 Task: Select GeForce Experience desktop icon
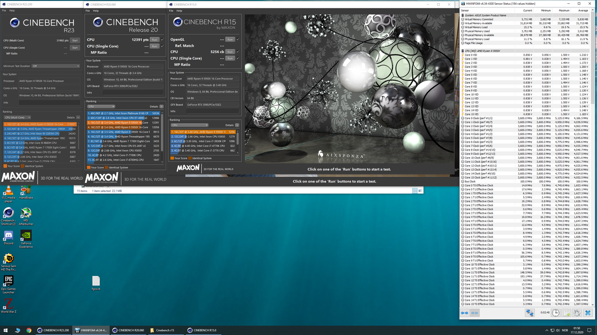click(26, 239)
